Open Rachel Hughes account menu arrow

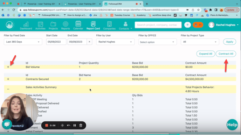237,25
